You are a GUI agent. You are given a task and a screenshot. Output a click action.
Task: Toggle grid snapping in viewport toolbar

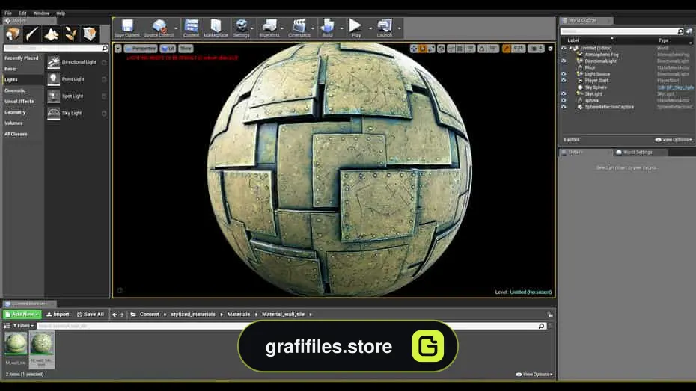[x=460, y=49]
